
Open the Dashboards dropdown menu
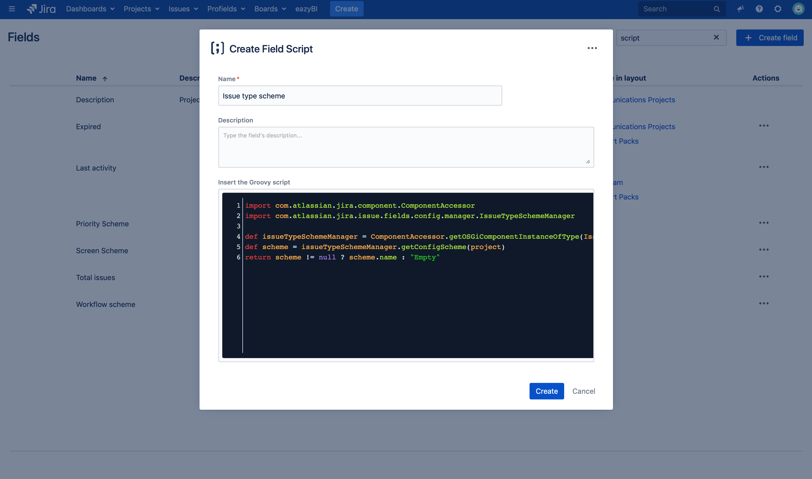tap(88, 9)
